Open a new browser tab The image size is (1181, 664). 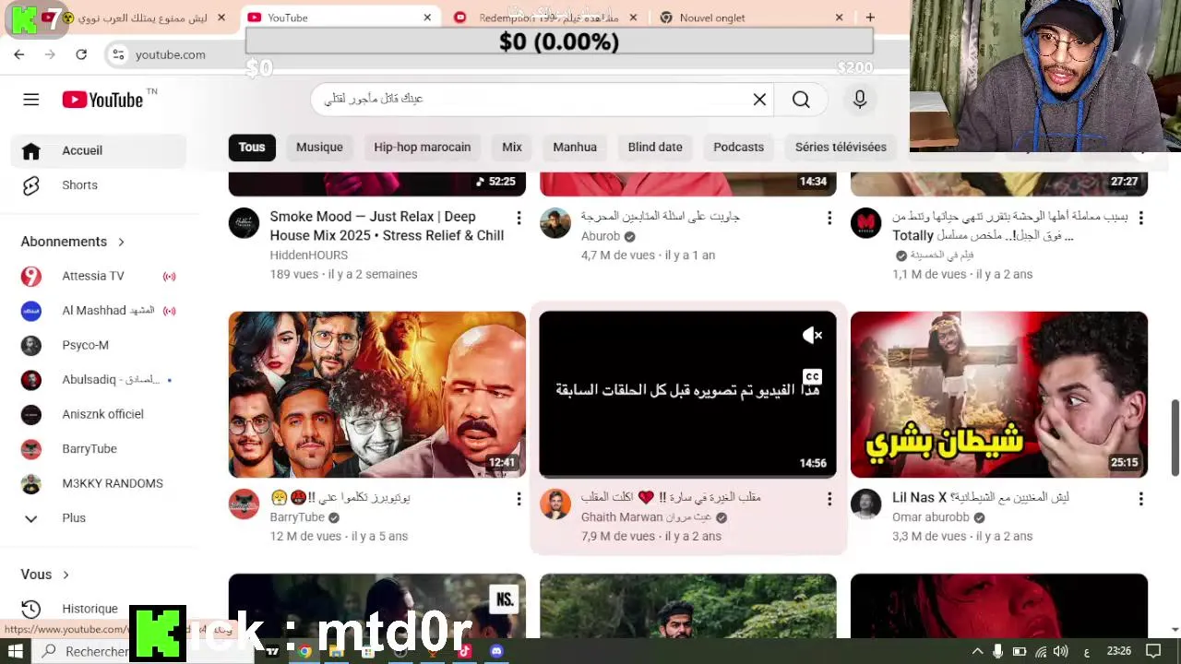(x=869, y=18)
